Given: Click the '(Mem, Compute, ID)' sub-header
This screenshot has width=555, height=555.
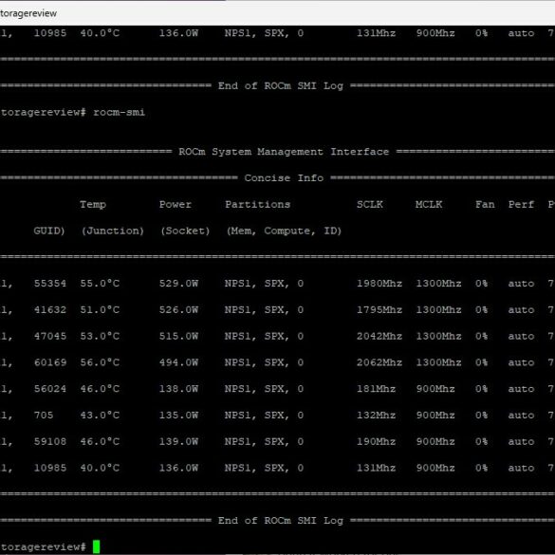Looking at the screenshot, I should click(x=284, y=231).
